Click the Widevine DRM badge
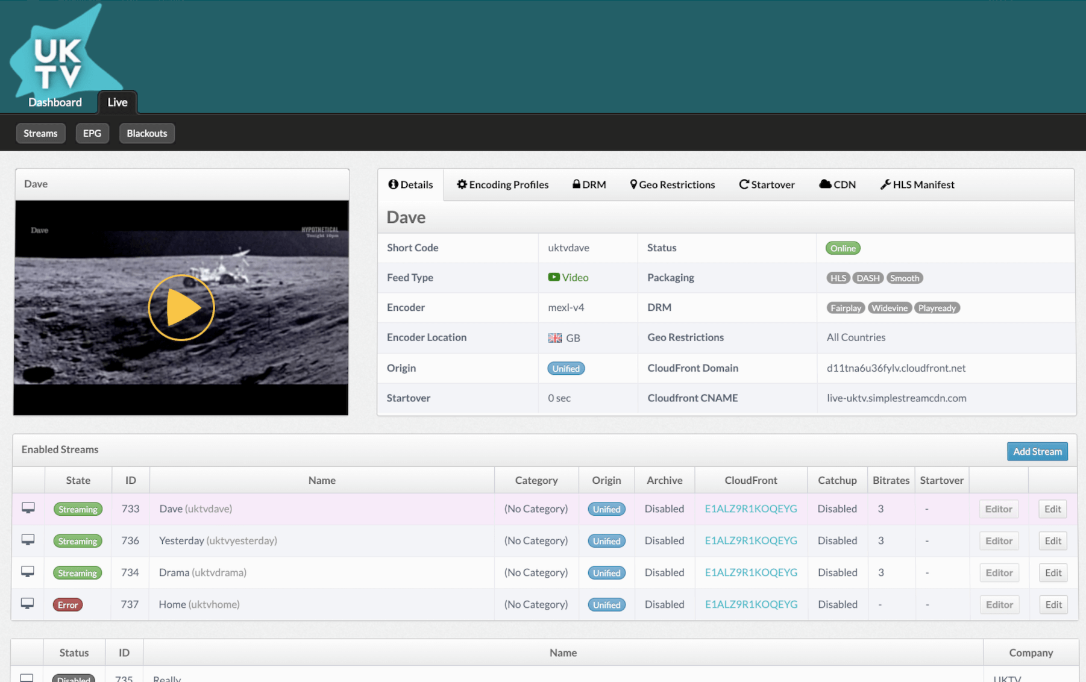The width and height of the screenshot is (1086, 682). tap(890, 308)
